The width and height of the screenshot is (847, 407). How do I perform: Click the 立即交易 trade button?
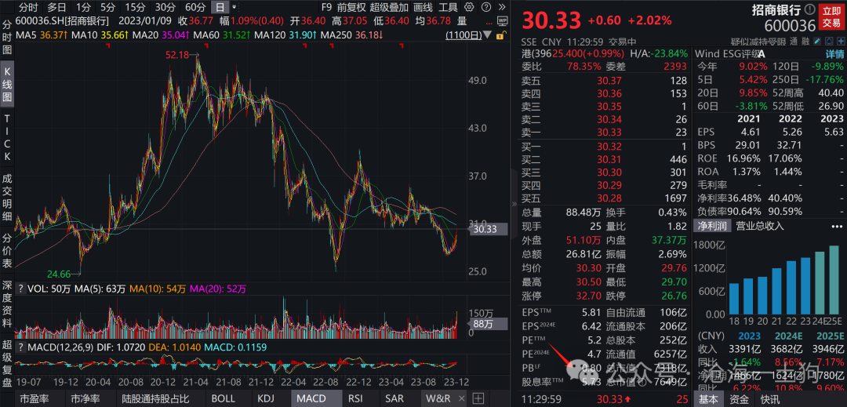tap(831, 16)
